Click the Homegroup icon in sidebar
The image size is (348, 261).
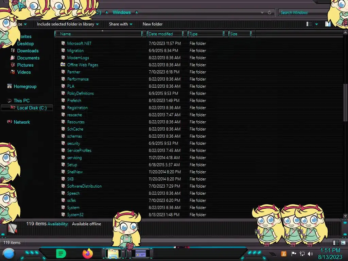click(9, 86)
